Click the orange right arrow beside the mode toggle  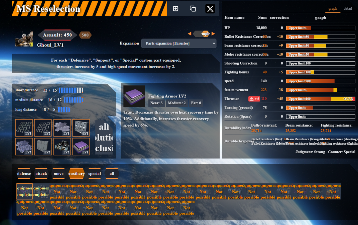pos(213,34)
